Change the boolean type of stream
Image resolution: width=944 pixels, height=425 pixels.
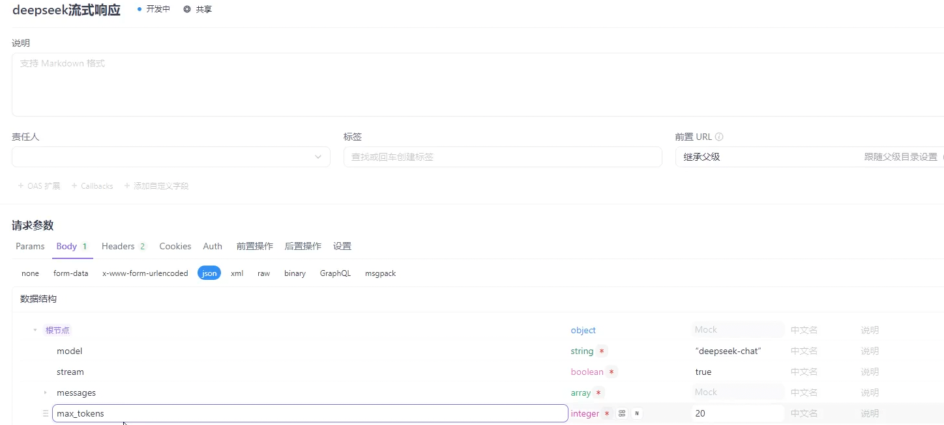pyautogui.click(x=587, y=372)
